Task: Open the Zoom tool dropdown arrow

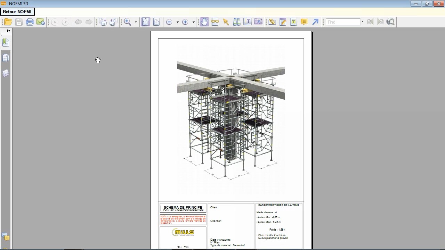Action: (136, 22)
